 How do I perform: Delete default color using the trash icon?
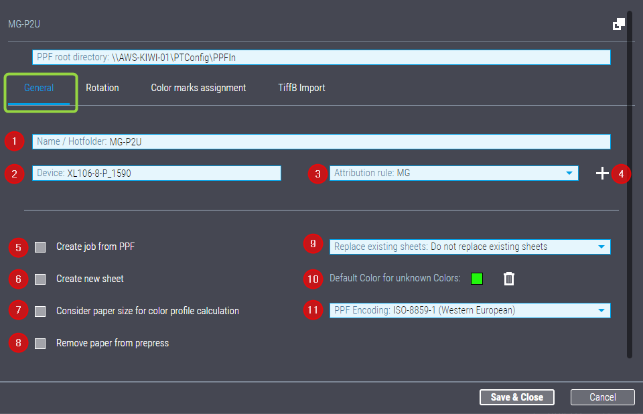point(508,279)
